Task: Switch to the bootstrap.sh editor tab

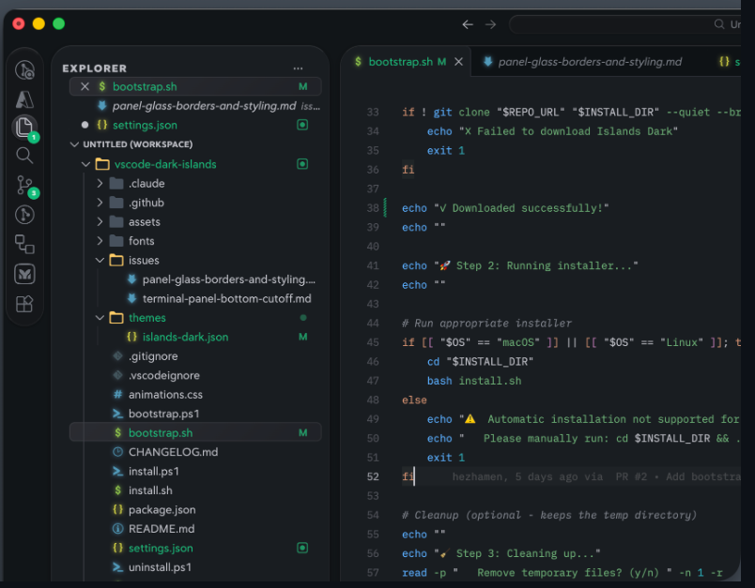Action: click(407, 62)
